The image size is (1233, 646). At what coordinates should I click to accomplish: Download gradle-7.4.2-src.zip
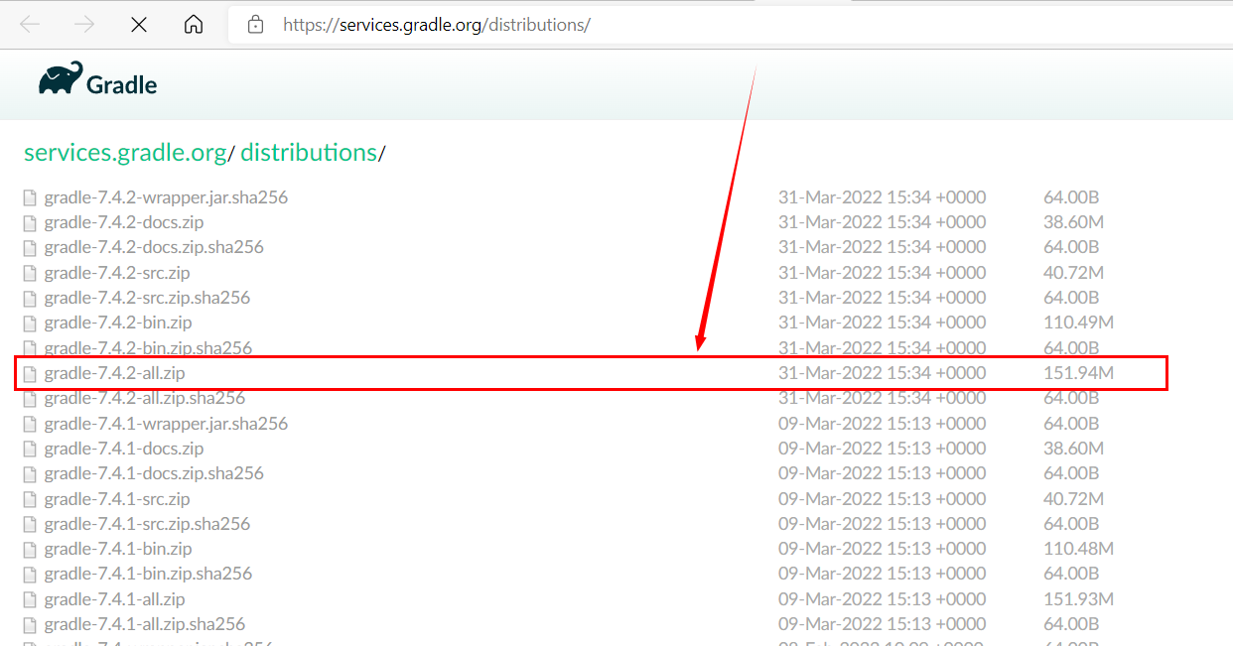(x=117, y=272)
